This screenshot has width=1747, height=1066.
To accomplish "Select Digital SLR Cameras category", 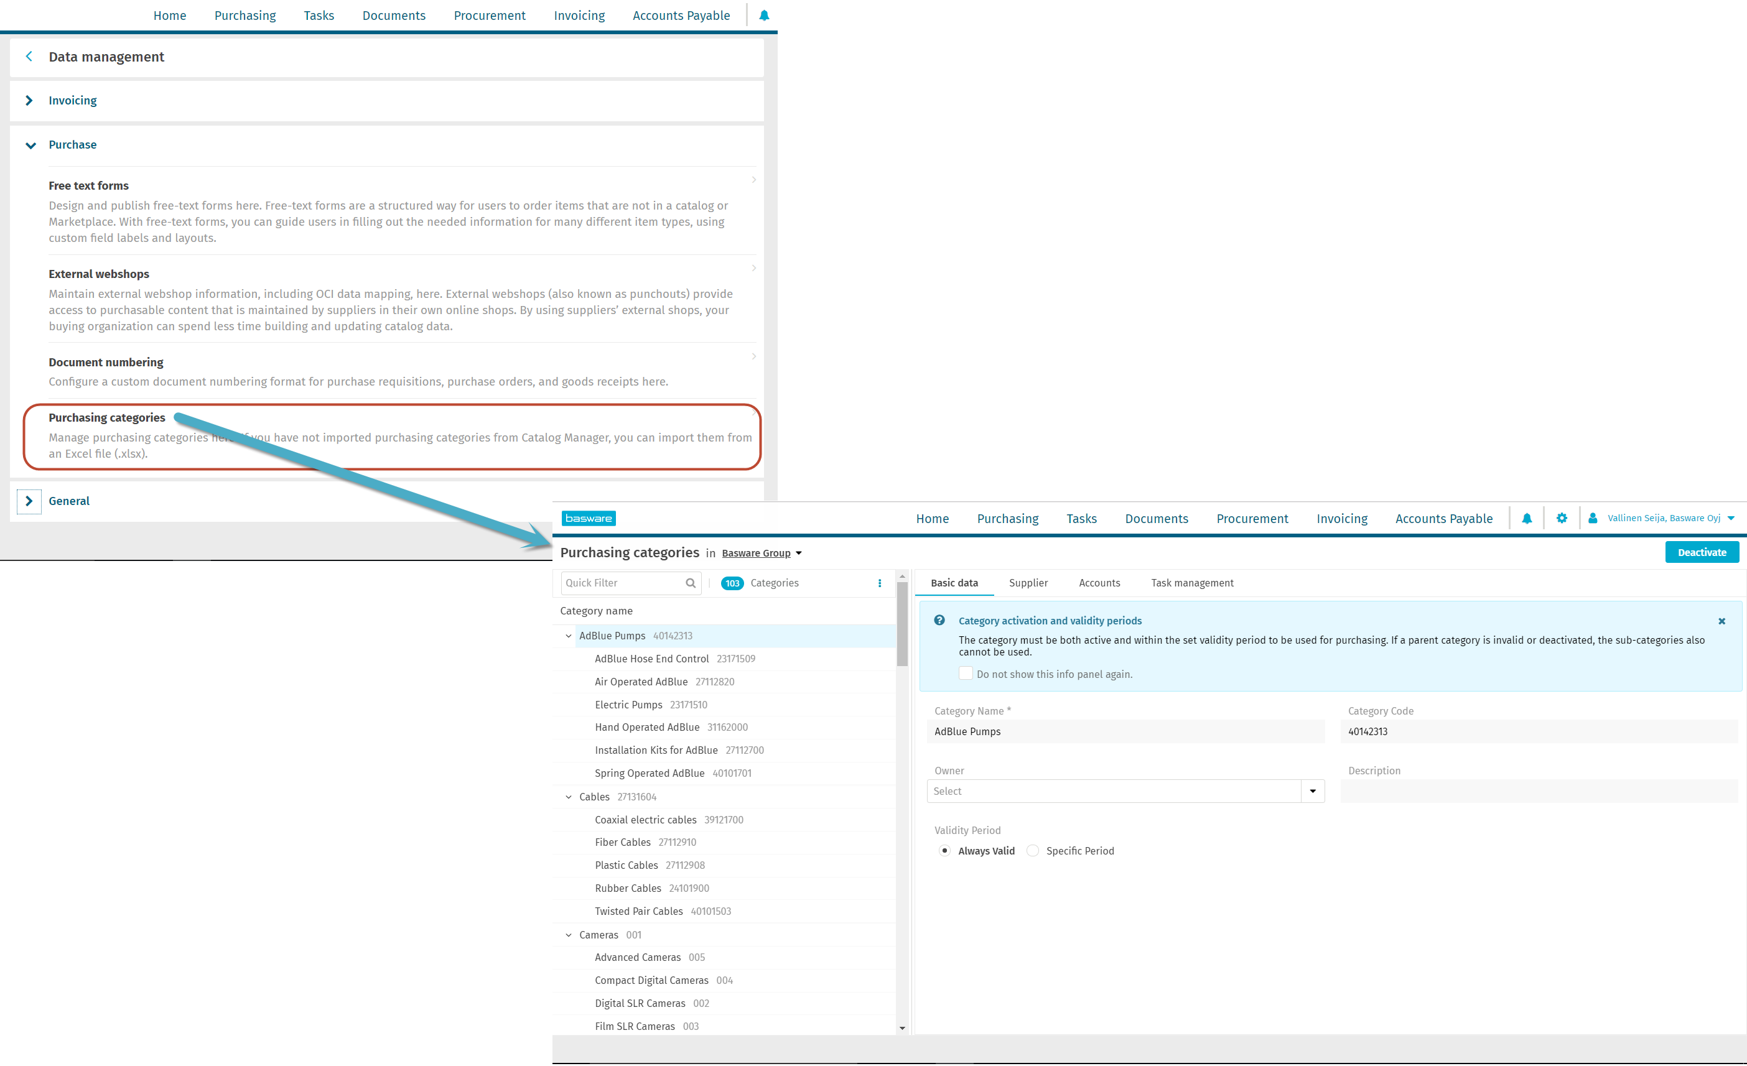I will tap(640, 1003).
